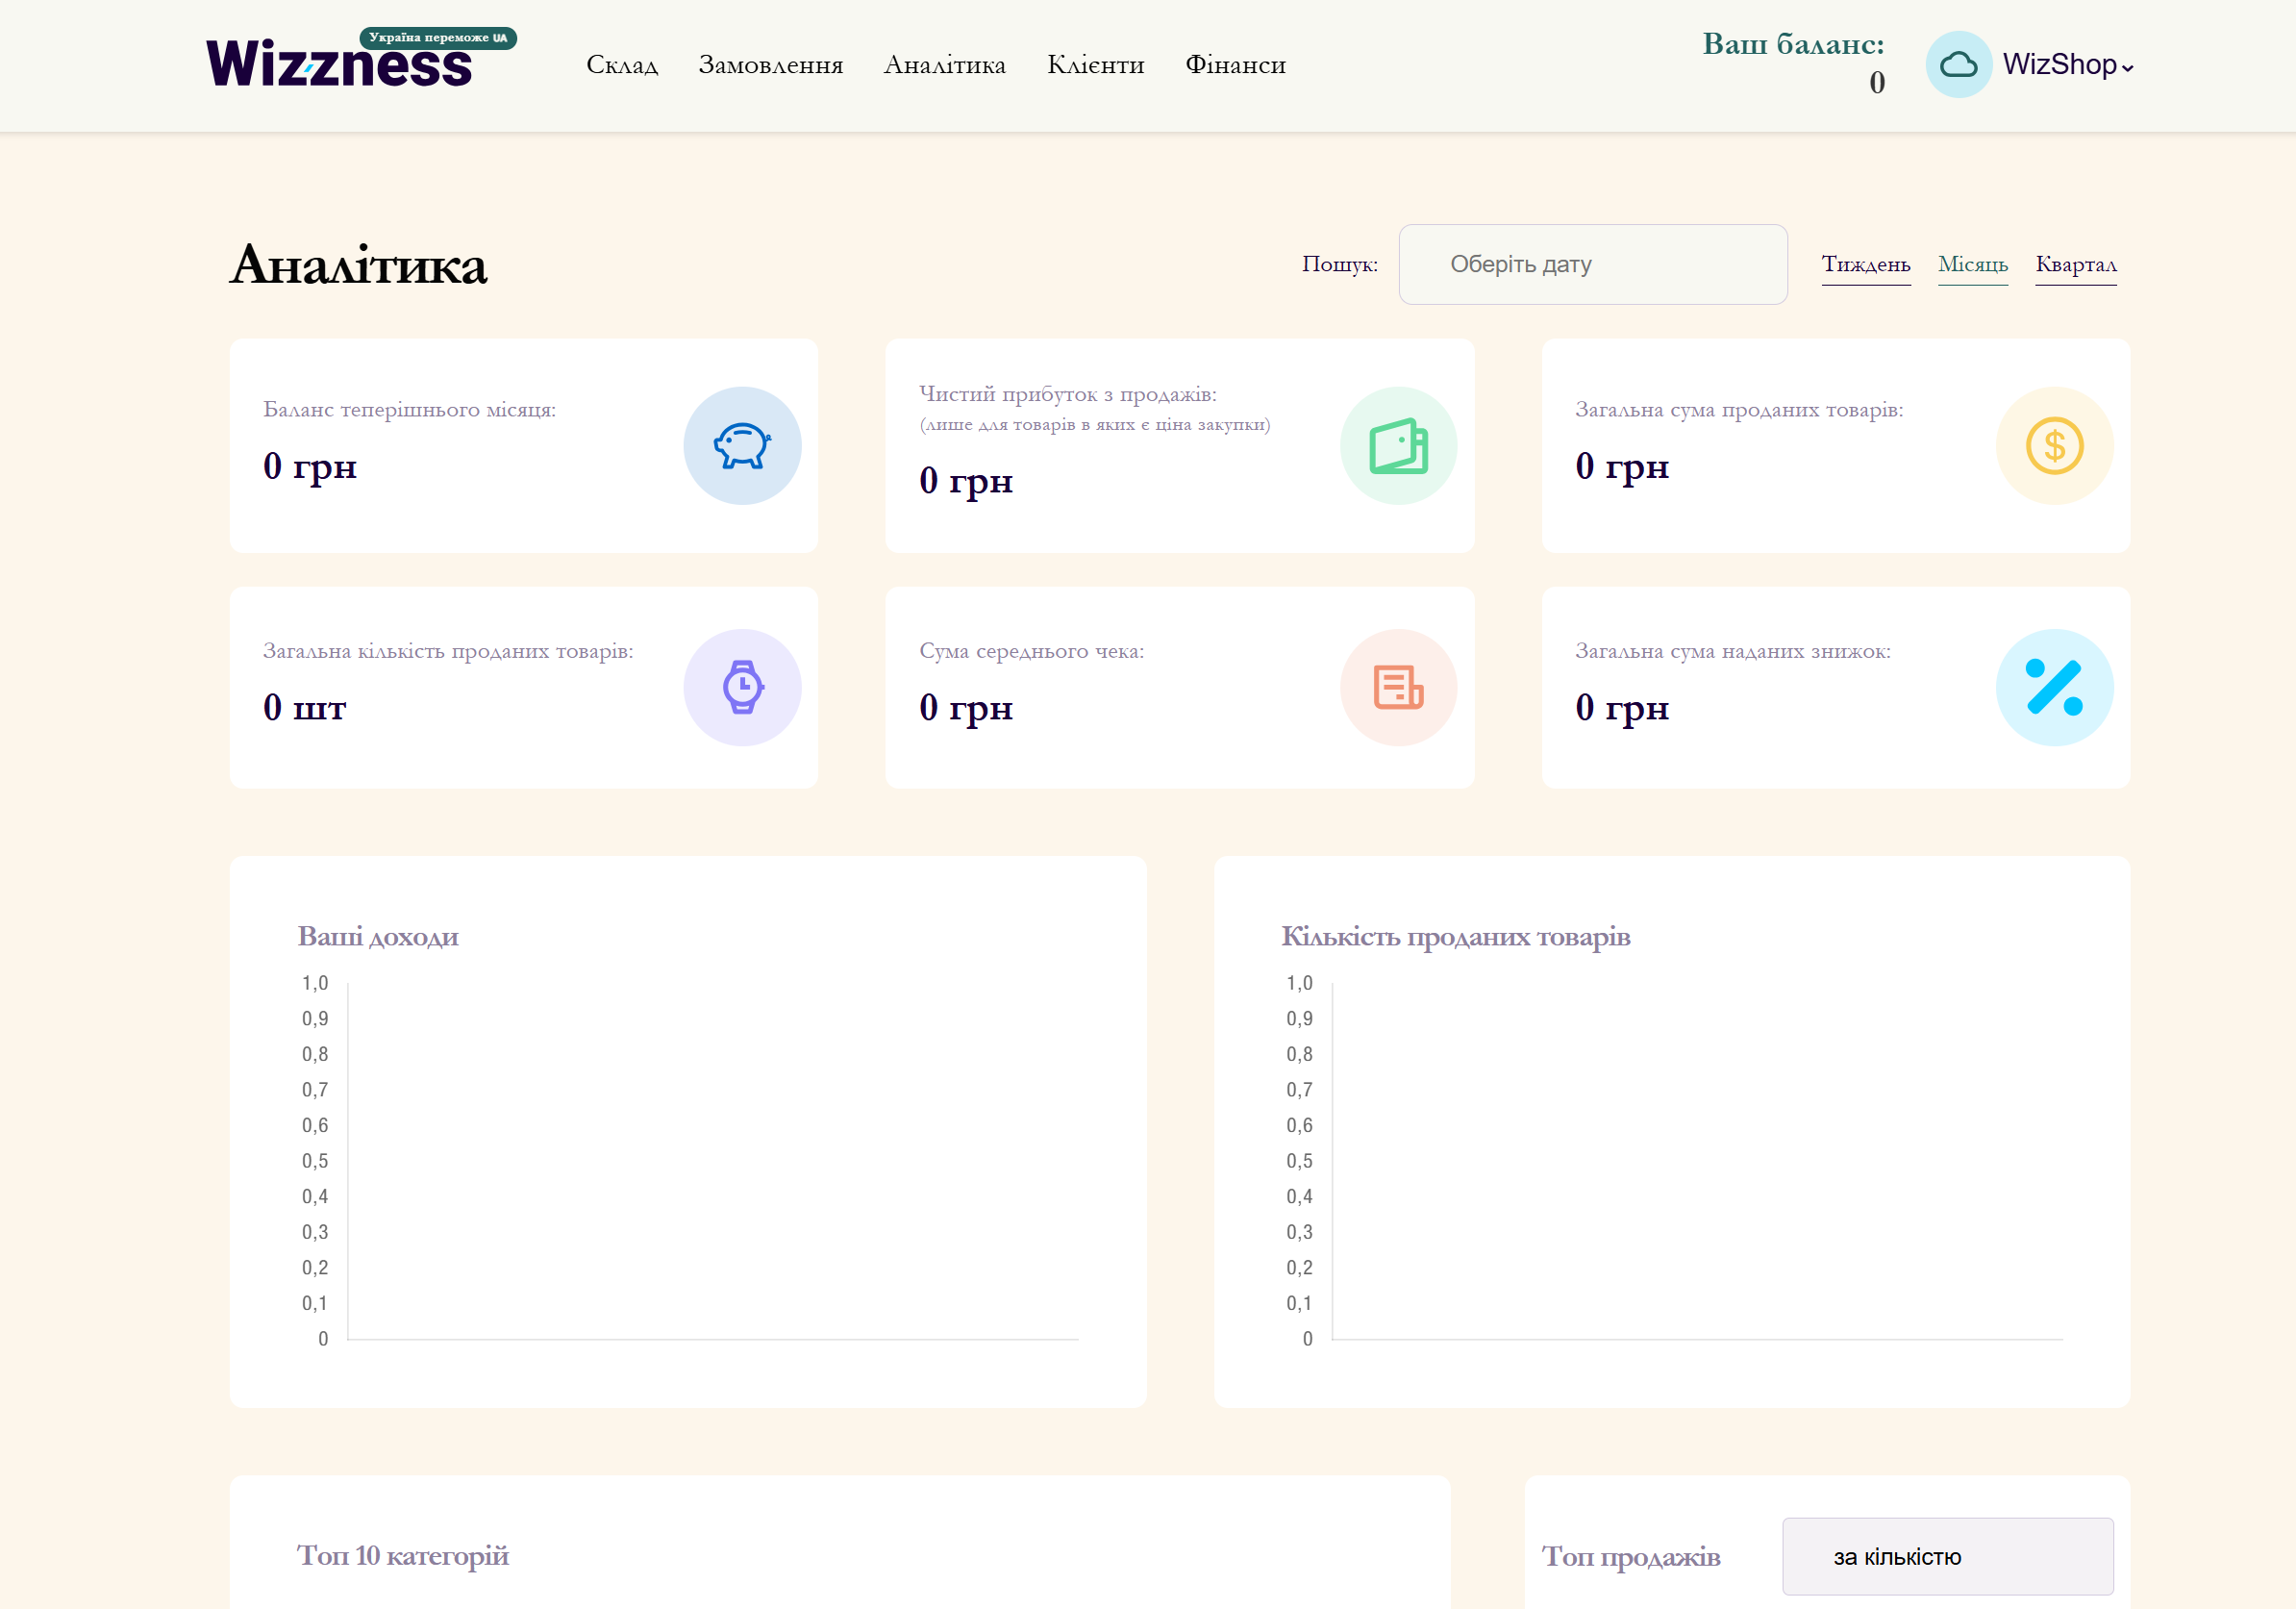2296x1609 pixels.
Task: Click 'Кількість проданих товарів' chart title
Action: 1455,937
